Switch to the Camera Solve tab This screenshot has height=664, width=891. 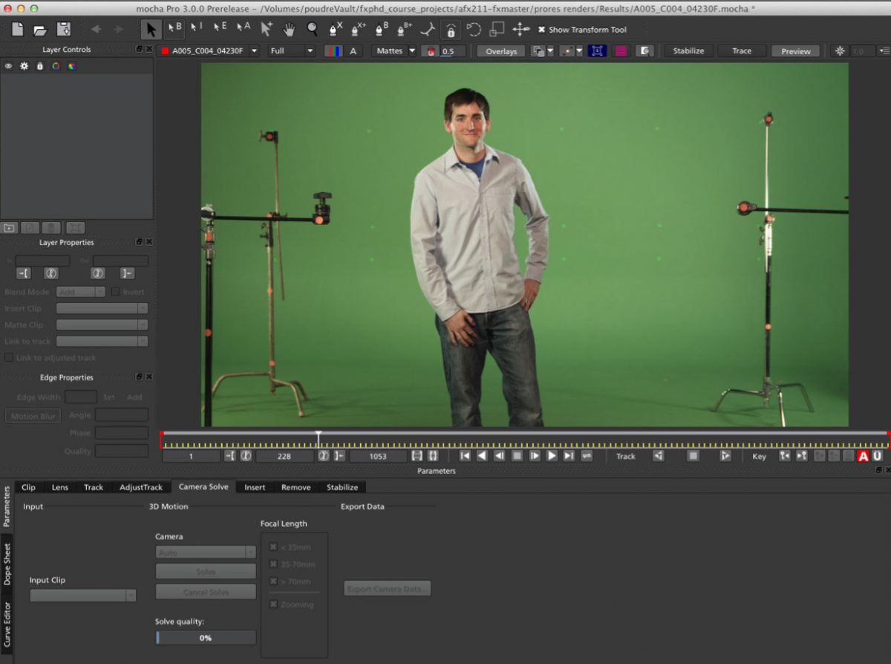[203, 487]
